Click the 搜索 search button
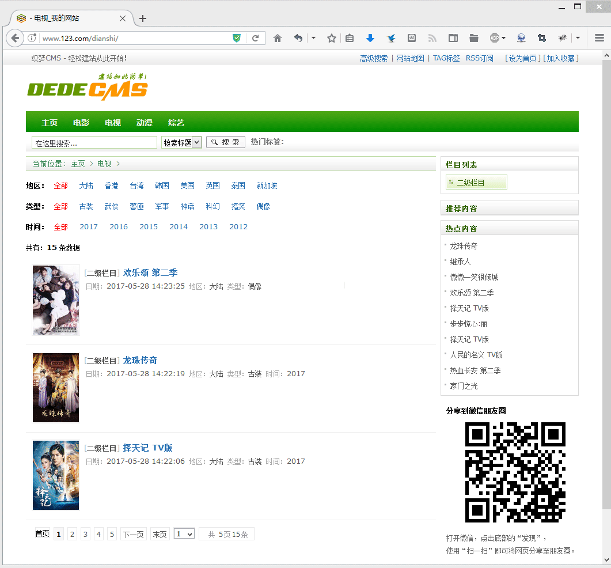 (x=226, y=142)
